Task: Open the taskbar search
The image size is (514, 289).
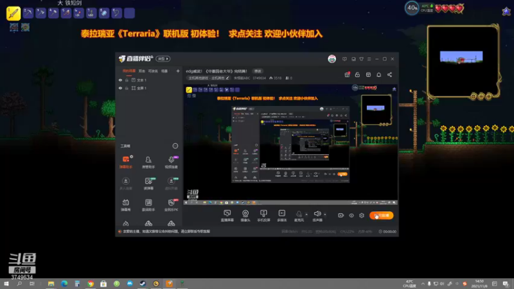Action: [19, 283]
